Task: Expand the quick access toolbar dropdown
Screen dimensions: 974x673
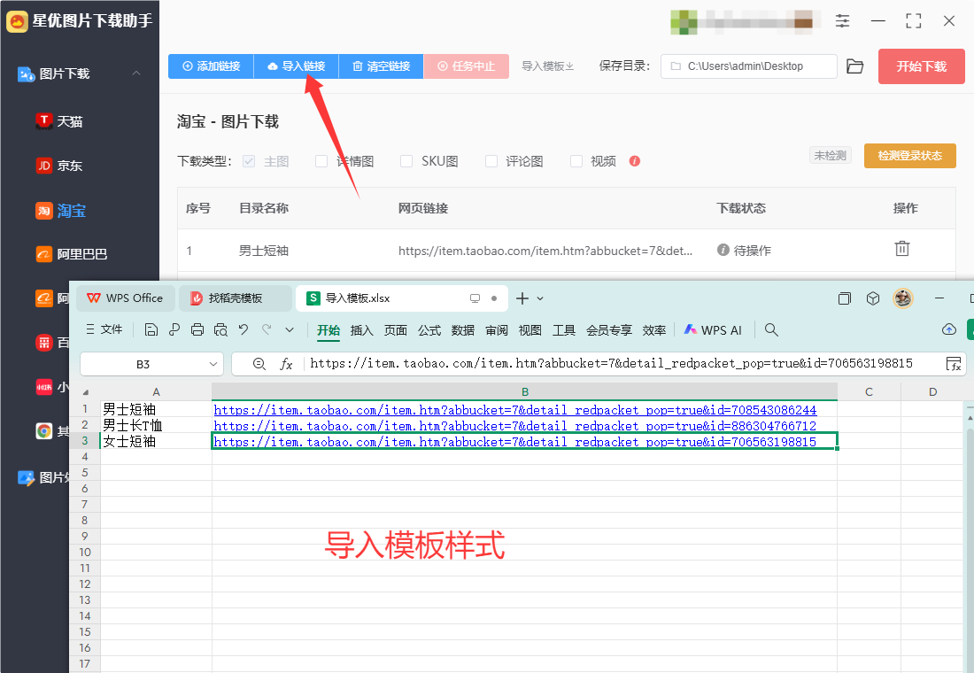Action: point(290,330)
